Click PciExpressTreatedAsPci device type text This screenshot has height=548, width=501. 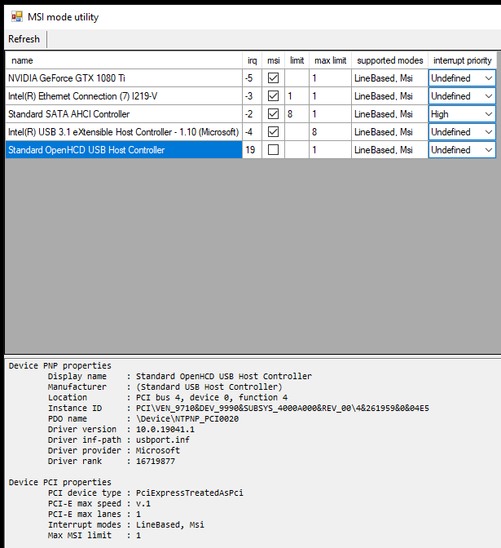[190, 493]
